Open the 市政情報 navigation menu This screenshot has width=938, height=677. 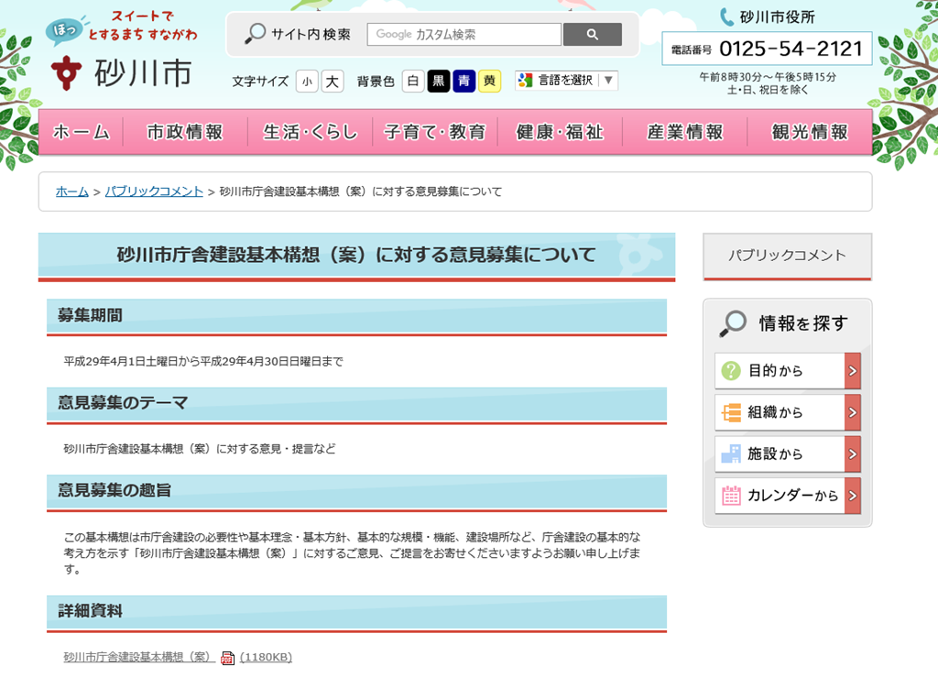tap(185, 132)
